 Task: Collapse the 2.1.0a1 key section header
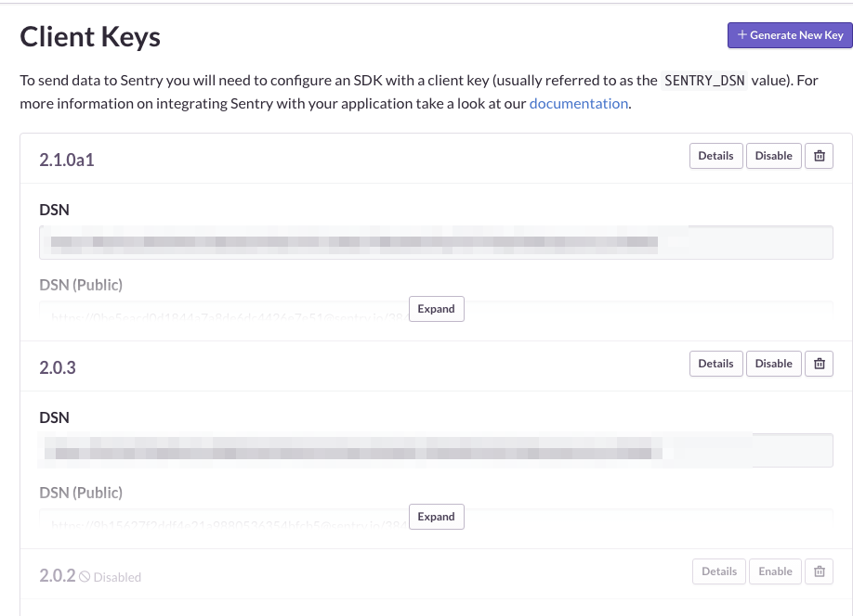(65, 160)
